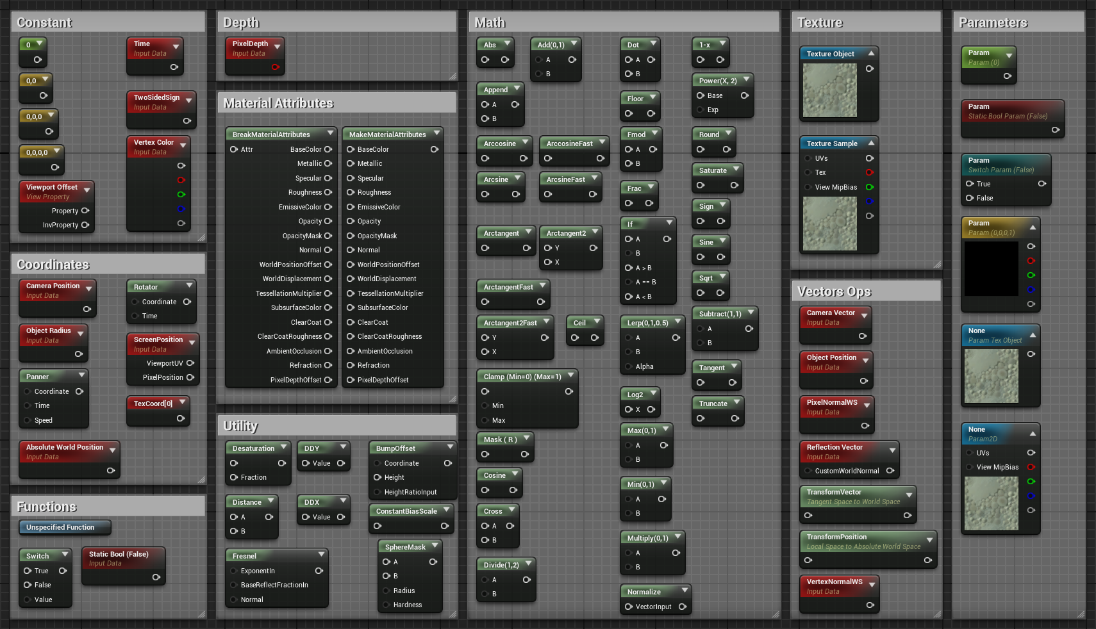
Task: Click the green output pin on Vertex Color node
Action: coord(181,194)
